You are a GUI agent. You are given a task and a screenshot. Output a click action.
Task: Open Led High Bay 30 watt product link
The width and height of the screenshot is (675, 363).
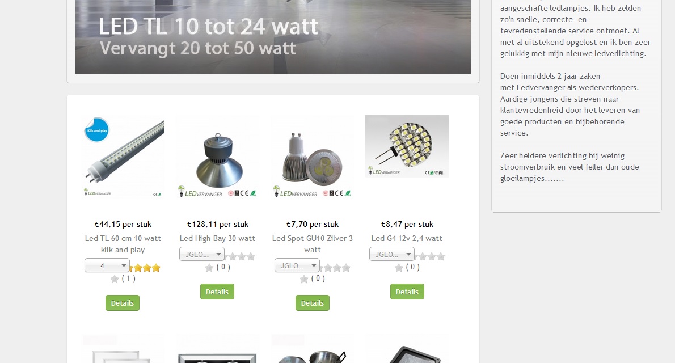tap(217, 238)
